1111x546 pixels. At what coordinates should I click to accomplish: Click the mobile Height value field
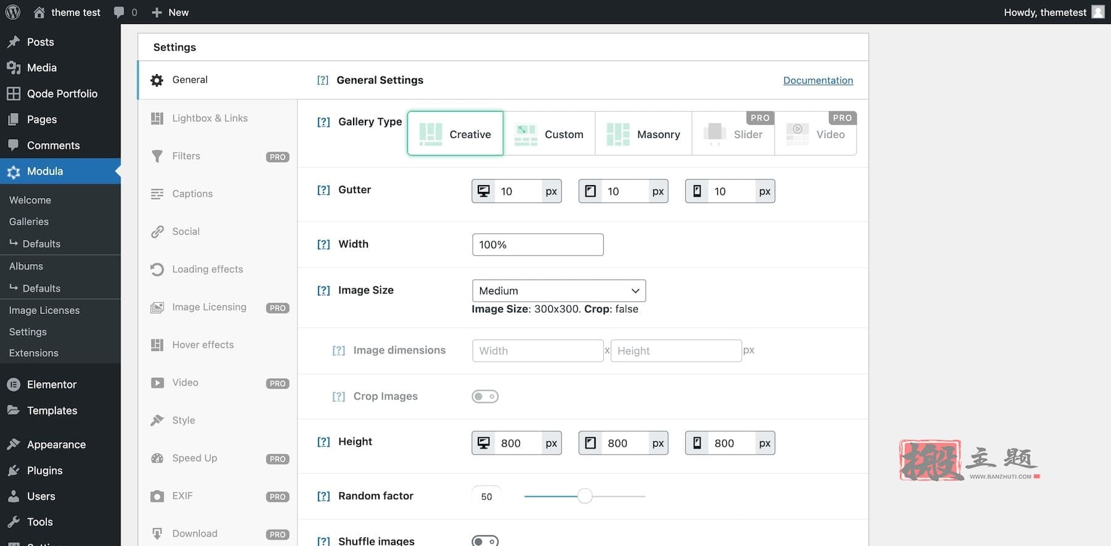tap(732, 443)
